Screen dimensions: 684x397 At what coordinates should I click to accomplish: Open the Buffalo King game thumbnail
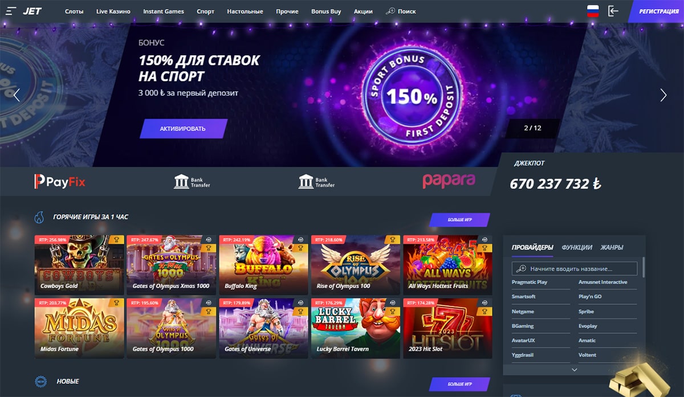263,264
